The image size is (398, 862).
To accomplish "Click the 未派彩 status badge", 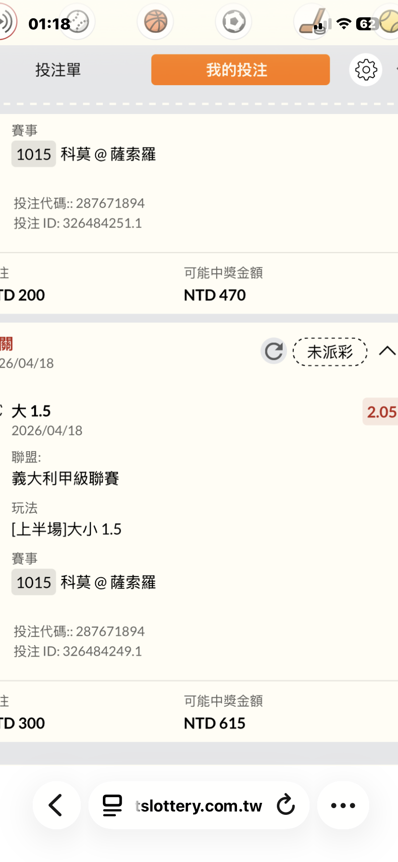I will [330, 352].
